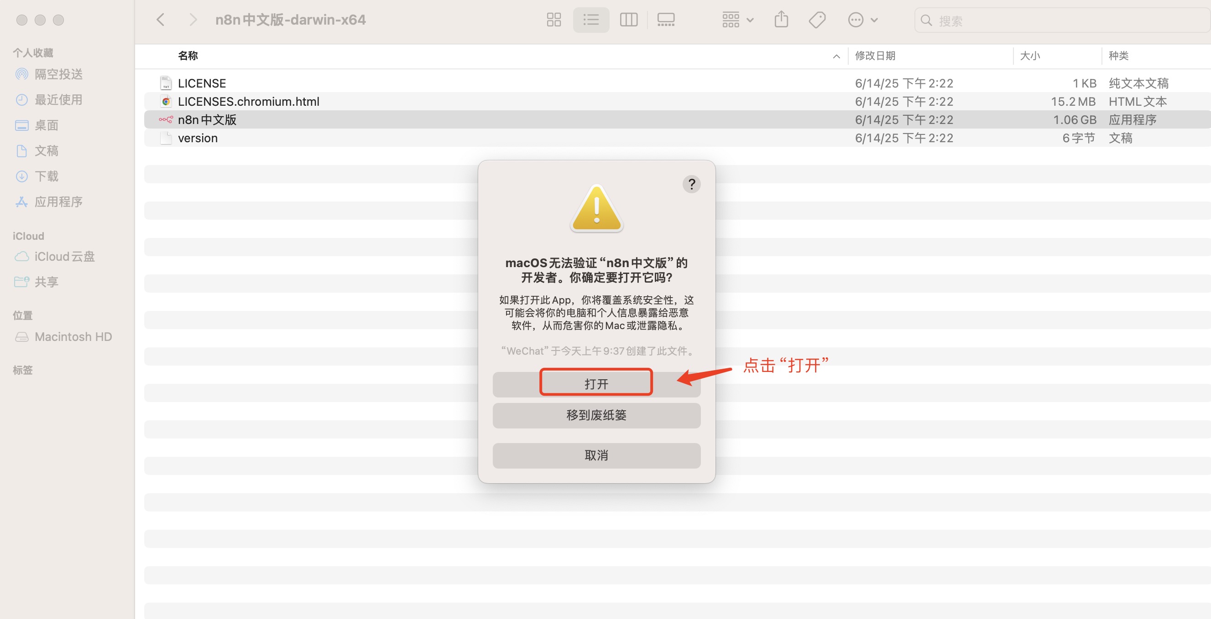Go forward with the right chevron

pos(193,20)
